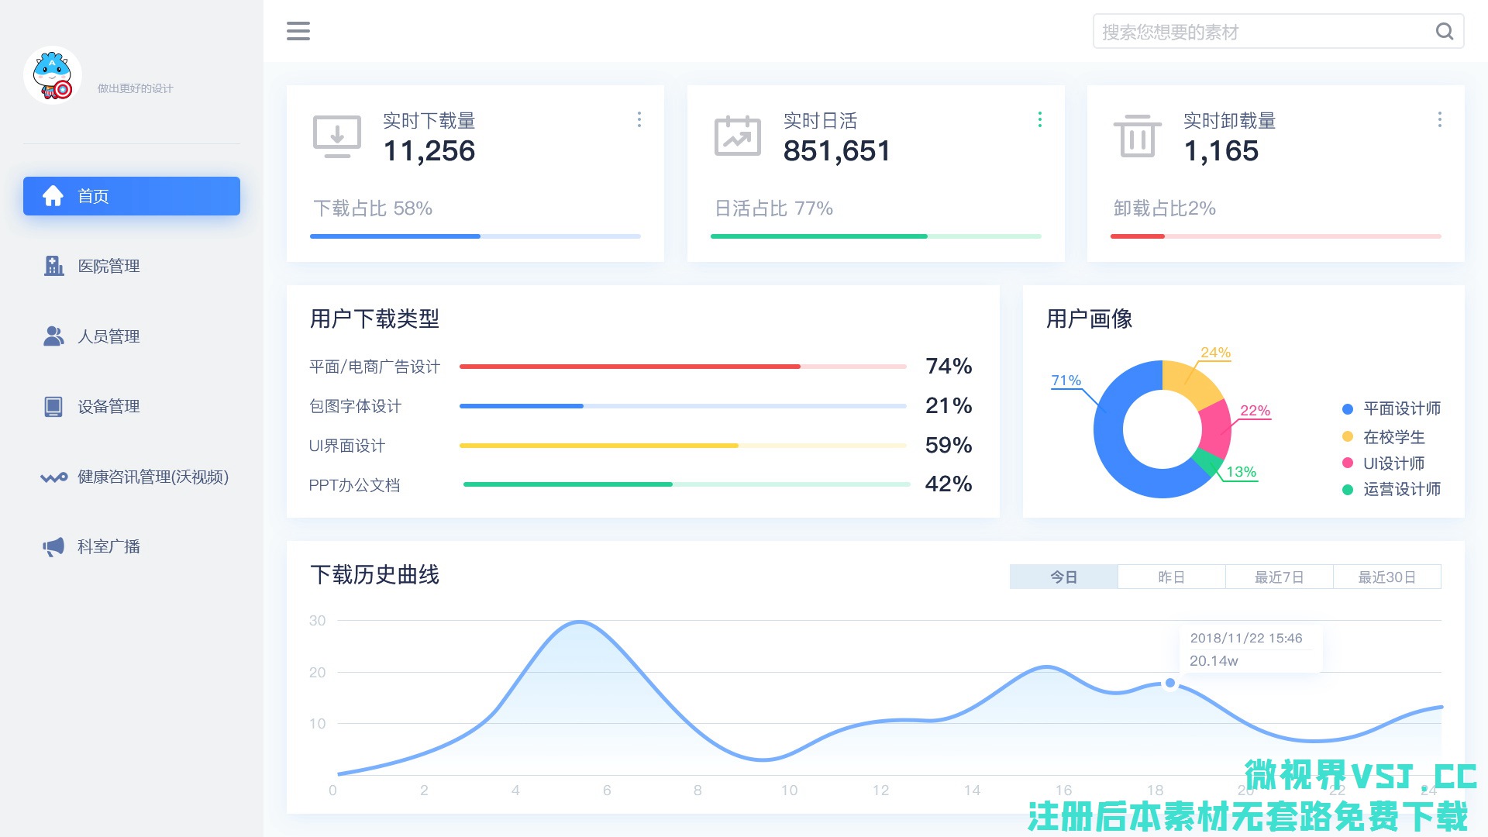
Task: Switch chart to 最近7日 tab
Action: (1279, 577)
